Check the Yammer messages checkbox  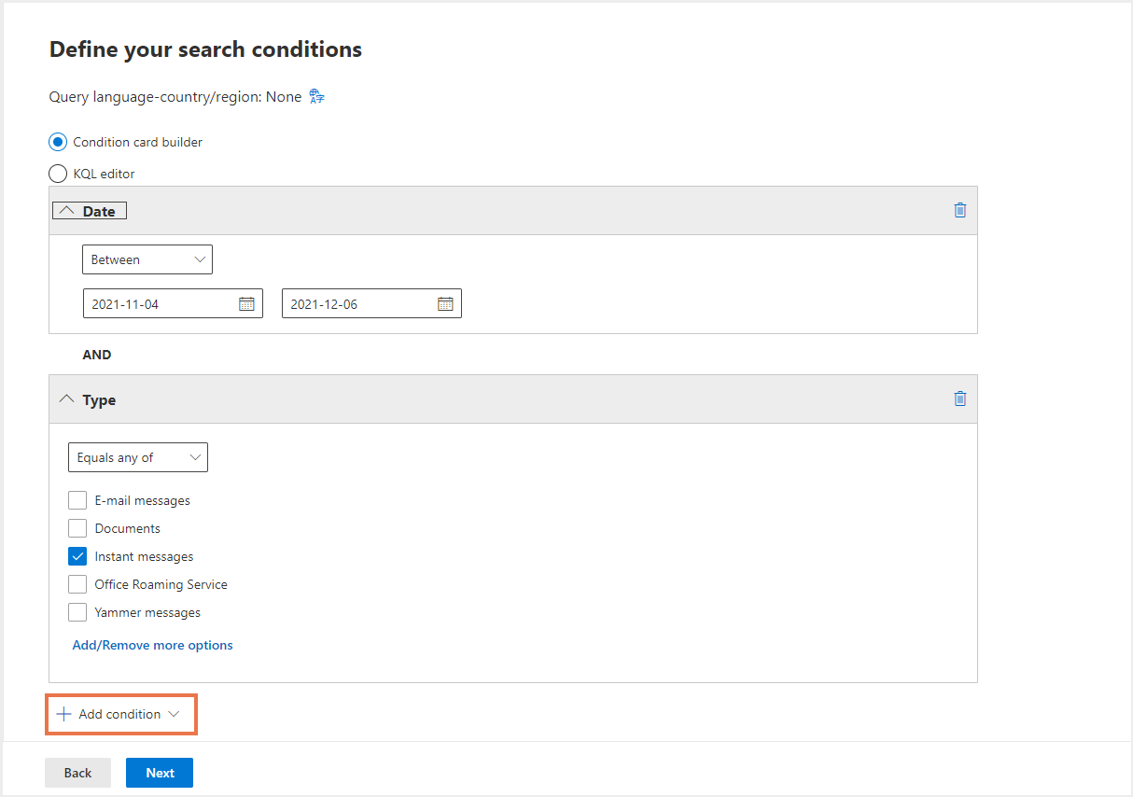[77, 612]
